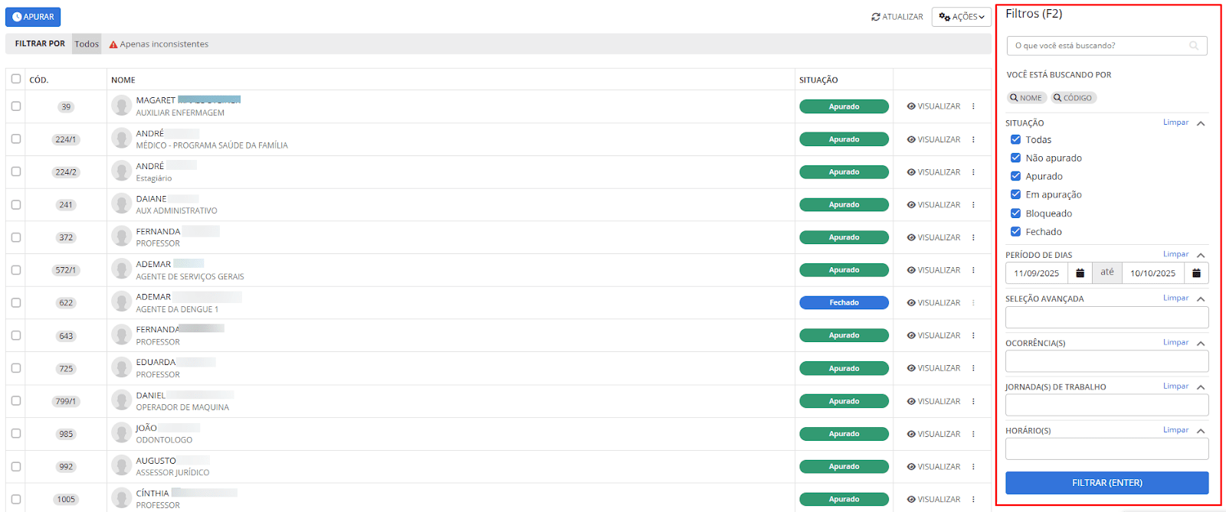Open three-dot menu for Augusto Assessor Jurídico
This screenshot has height=512, width=1226.
pos(973,467)
